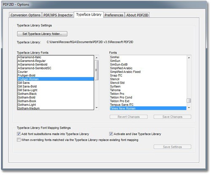Click scroll-up arrow of Typeface Library Fonts list
211x175 pixels.
(97, 58)
